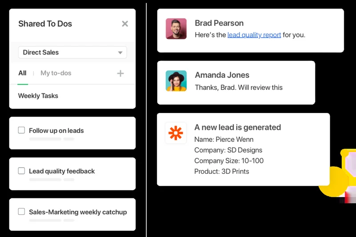Open the Direct Sales dropdown

coord(72,52)
